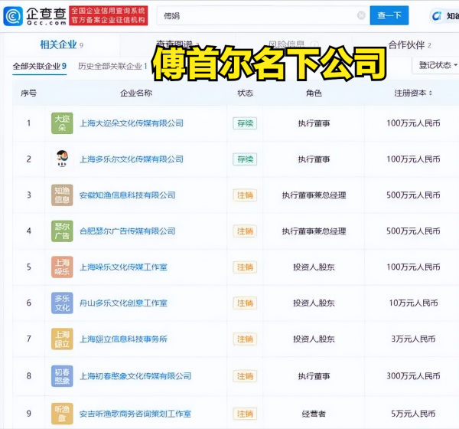Click the 注销 status tag for 安徽知渔
The height and width of the screenshot is (429, 459).
click(x=245, y=195)
